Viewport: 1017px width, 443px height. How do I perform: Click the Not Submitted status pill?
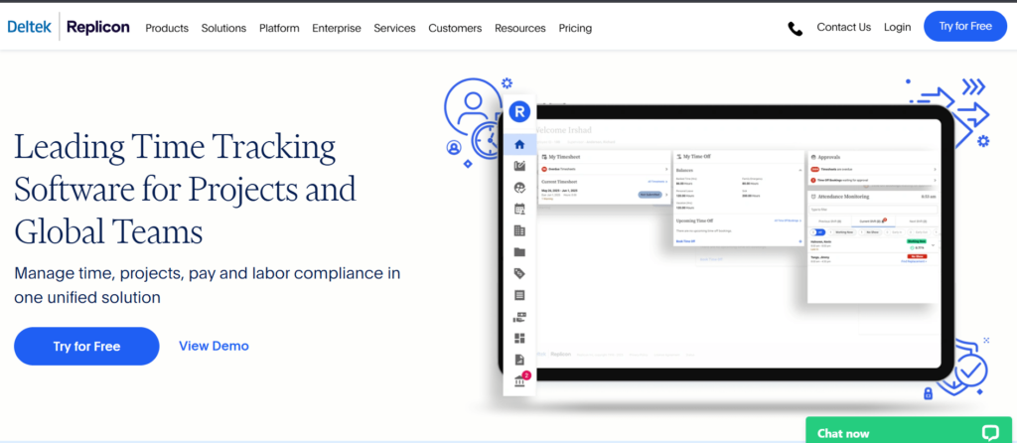click(650, 195)
